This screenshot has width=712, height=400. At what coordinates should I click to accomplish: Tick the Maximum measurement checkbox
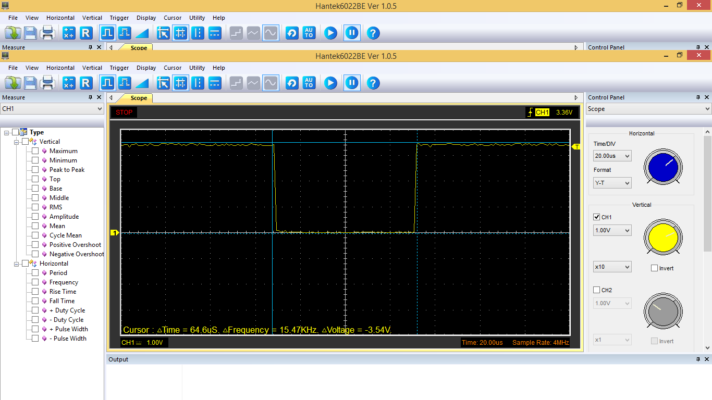coord(35,151)
